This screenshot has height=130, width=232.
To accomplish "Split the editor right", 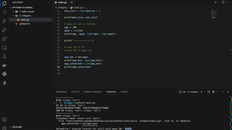I will (x=223, y=3).
